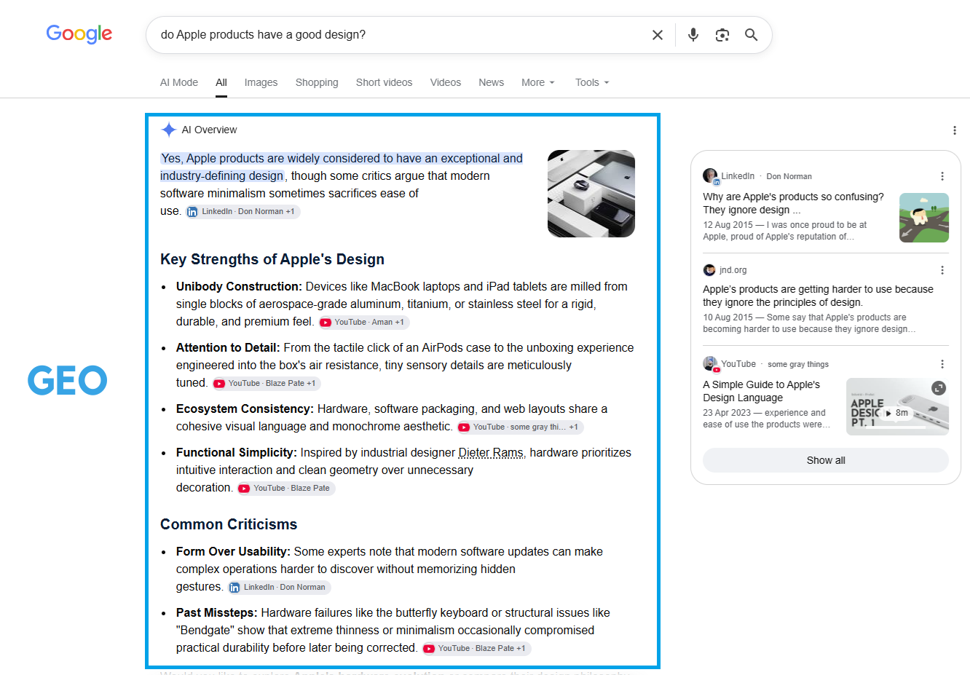Open the 'YouTube · Aman +1' citation chip
This screenshot has width=970, height=675.
(x=363, y=323)
